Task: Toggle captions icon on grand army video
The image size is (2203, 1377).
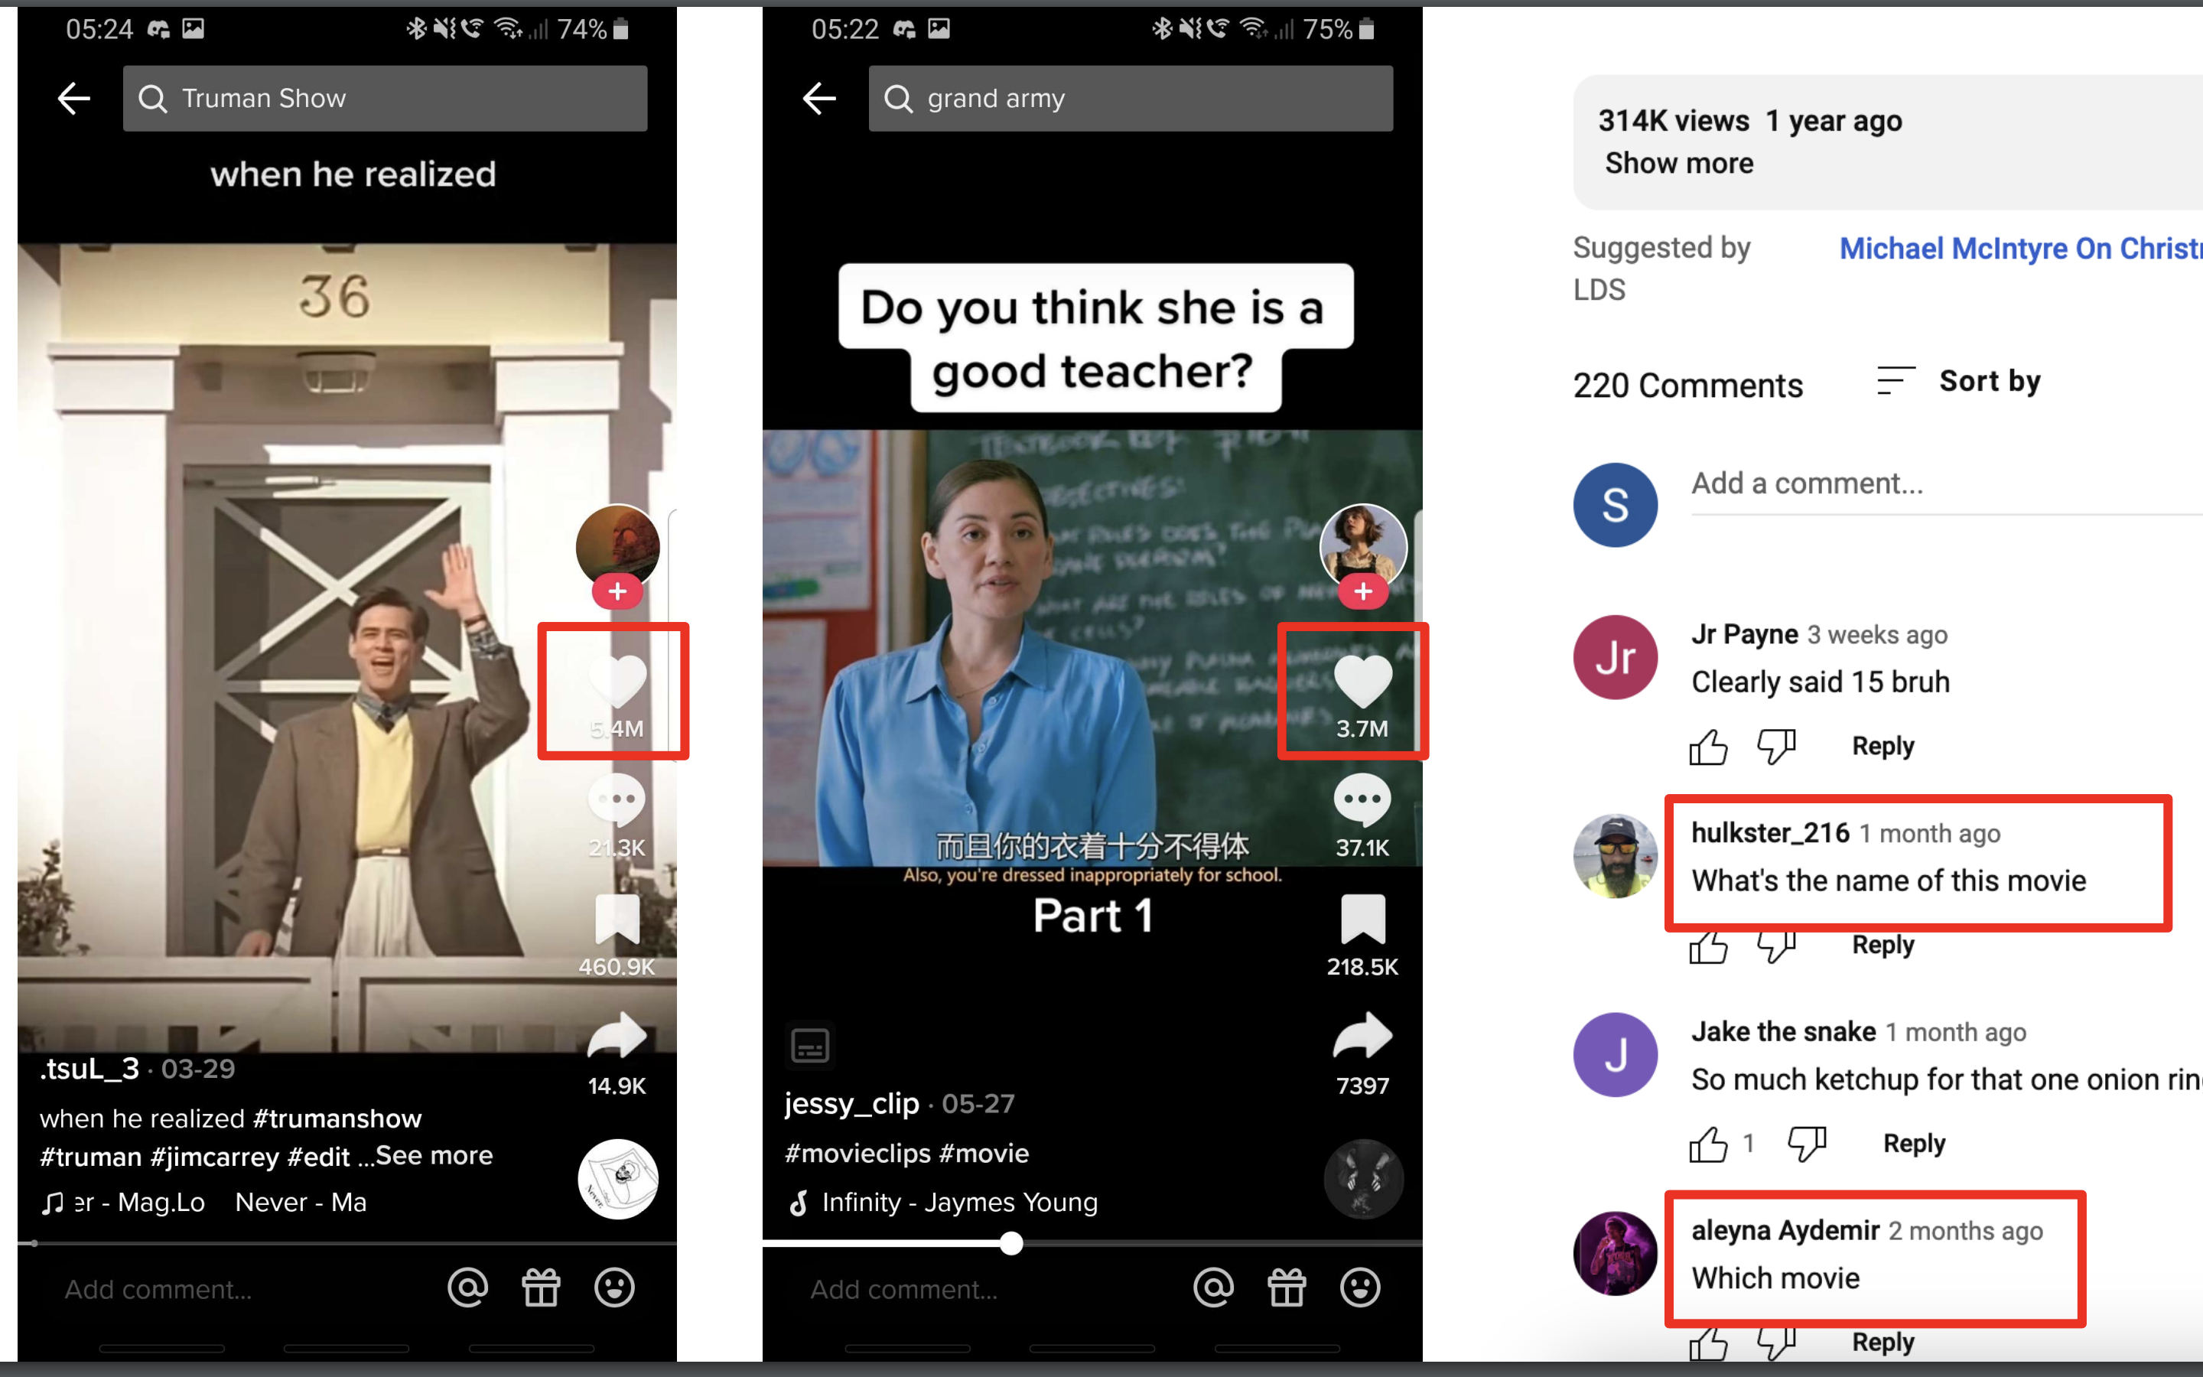Action: pyautogui.click(x=809, y=1046)
